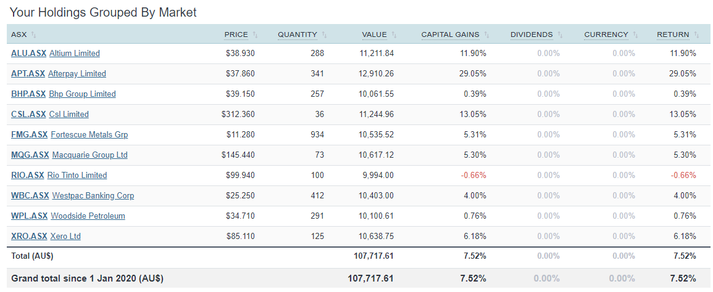Viewport: 713px width, 292px height.
Task: Open the CSL.ASX ticker link
Action: [x=28, y=115]
